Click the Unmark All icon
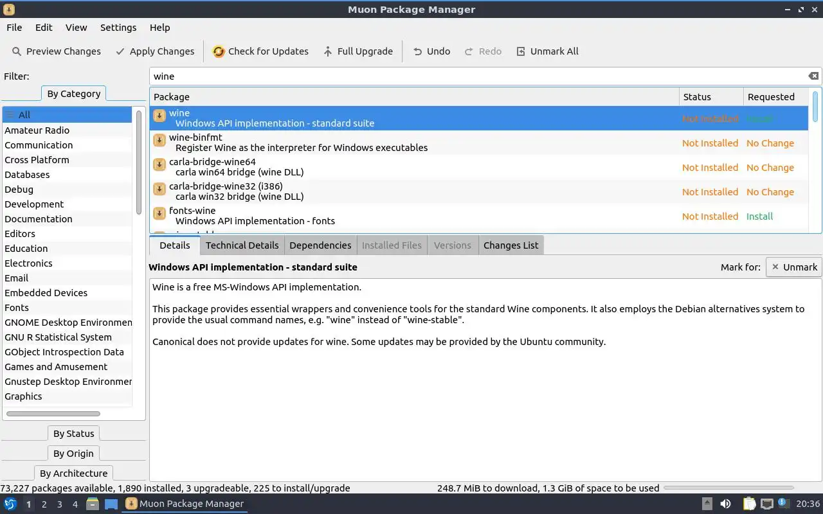The height and width of the screenshot is (514, 823). point(521,51)
